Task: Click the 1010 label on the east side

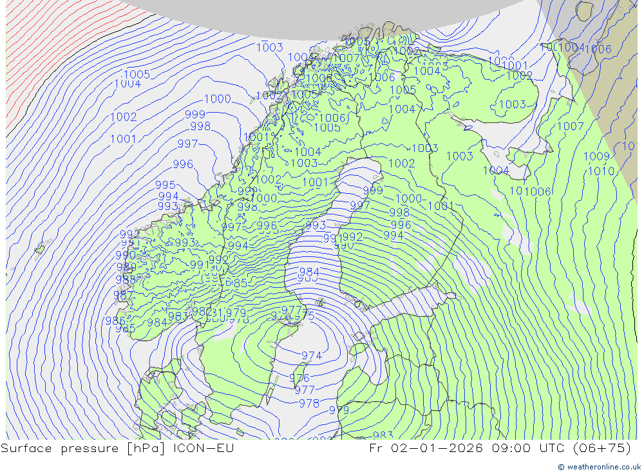Action: pyautogui.click(x=601, y=171)
